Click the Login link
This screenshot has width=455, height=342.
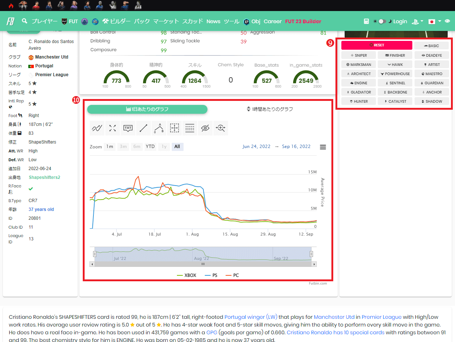tap(400, 21)
